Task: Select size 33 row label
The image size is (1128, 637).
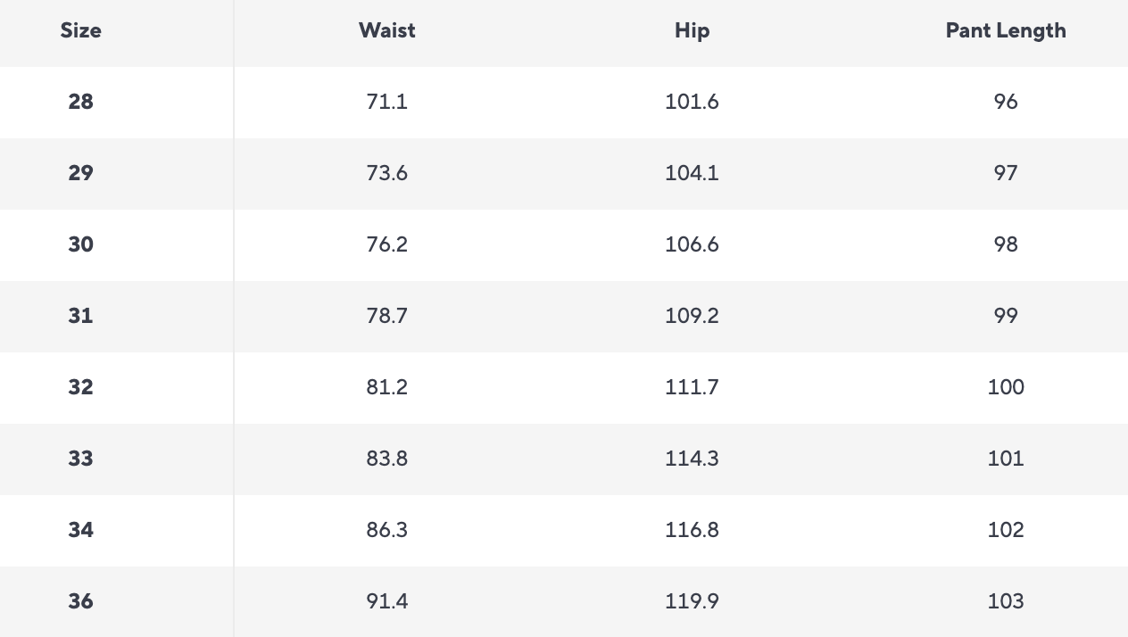Action: coord(80,459)
